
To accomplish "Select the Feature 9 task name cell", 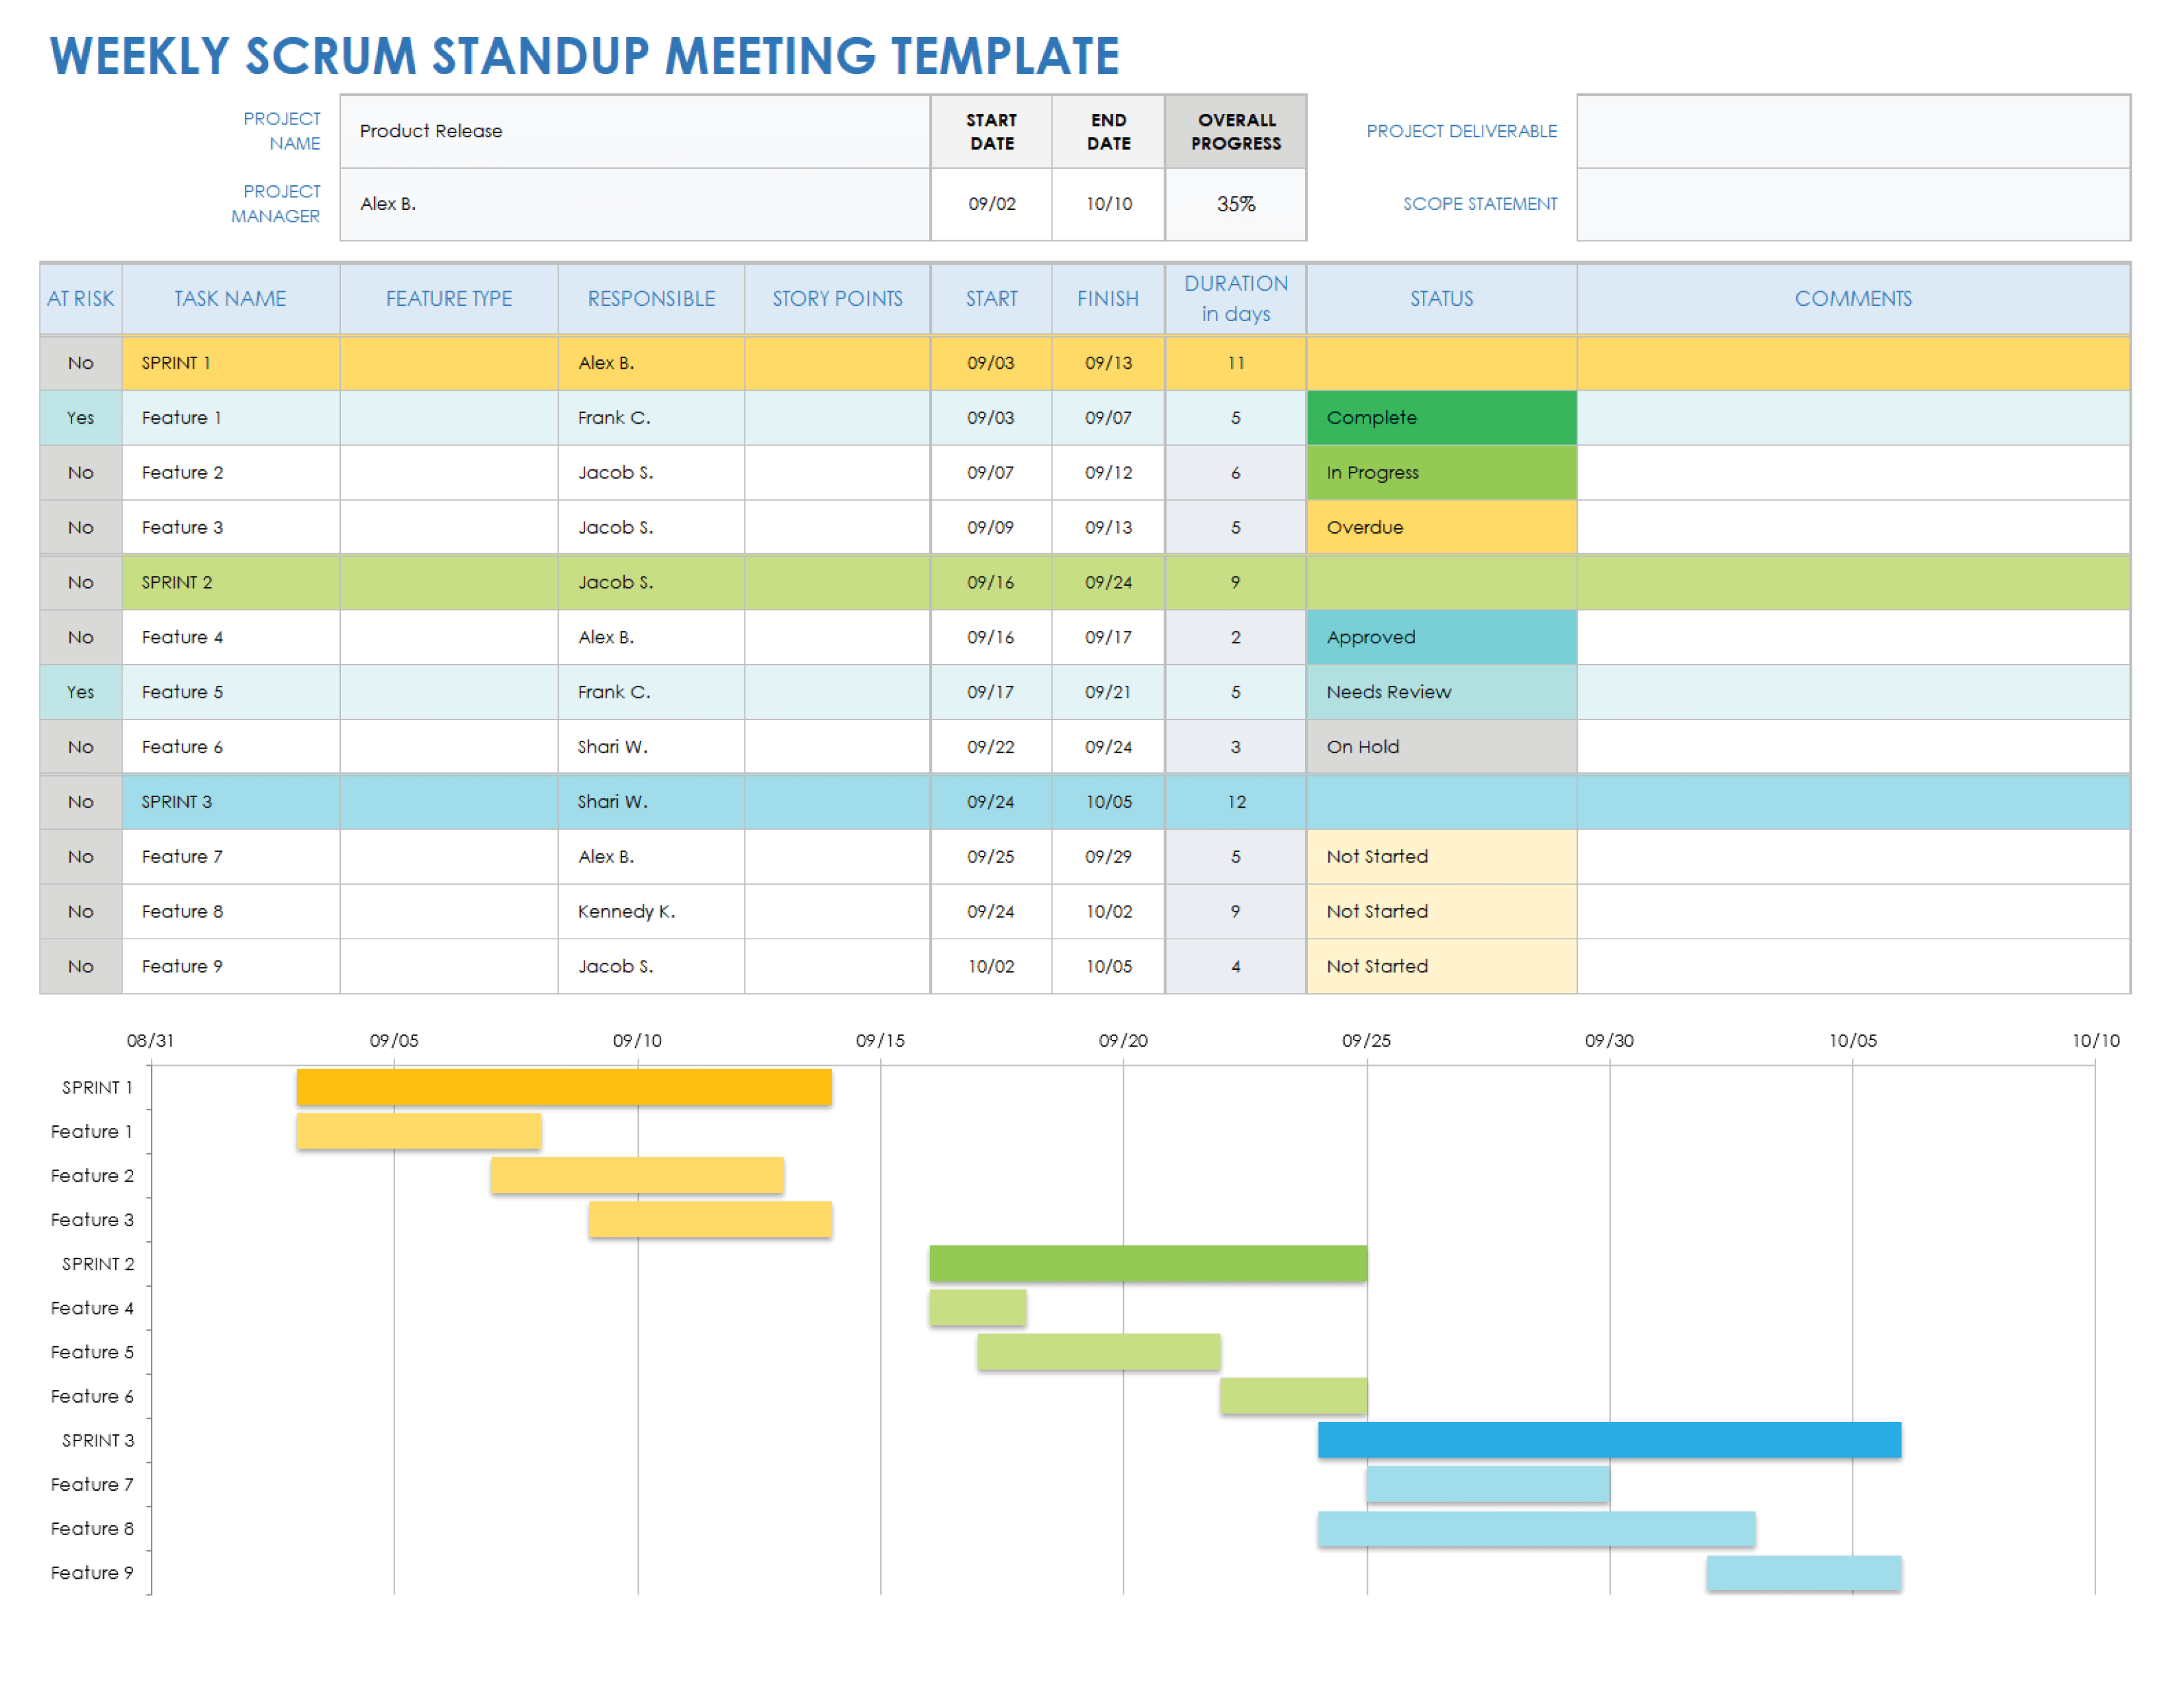I will 230,966.
